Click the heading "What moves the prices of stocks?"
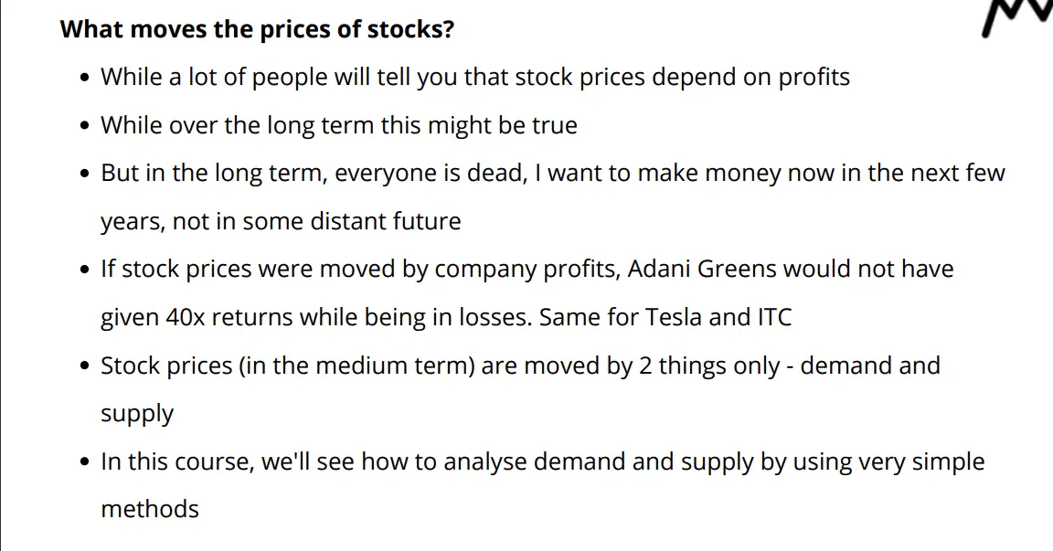1053x551 pixels. pos(257,29)
